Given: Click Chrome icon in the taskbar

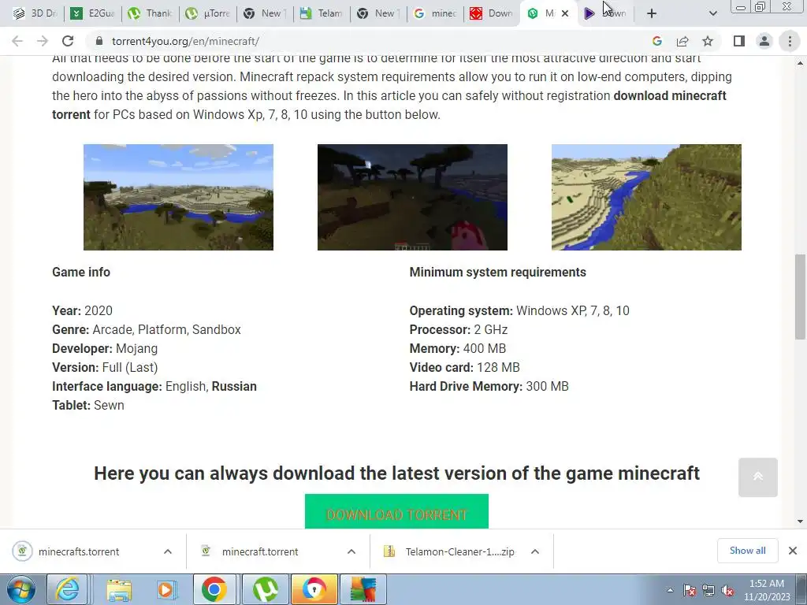Looking at the screenshot, I should tap(214, 589).
